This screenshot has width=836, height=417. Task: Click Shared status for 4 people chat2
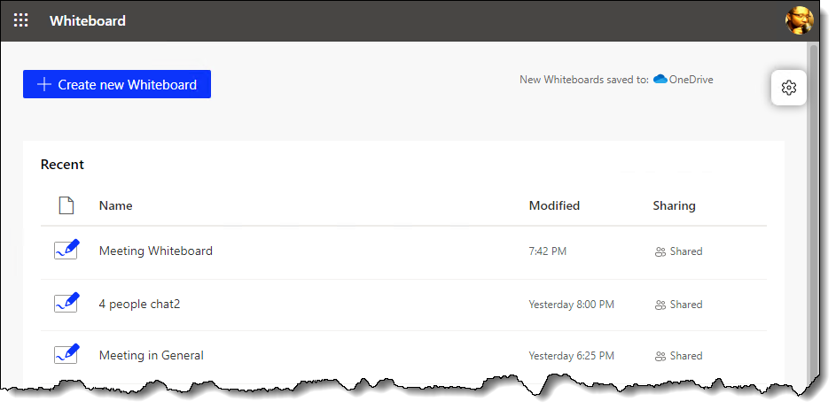[678, 305]
